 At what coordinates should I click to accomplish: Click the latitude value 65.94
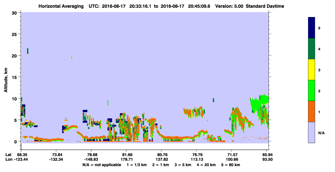click(267, 154)
